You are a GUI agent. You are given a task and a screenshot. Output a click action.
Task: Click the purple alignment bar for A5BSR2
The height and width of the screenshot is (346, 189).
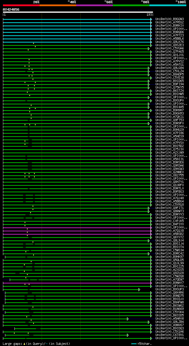(77, 234)
